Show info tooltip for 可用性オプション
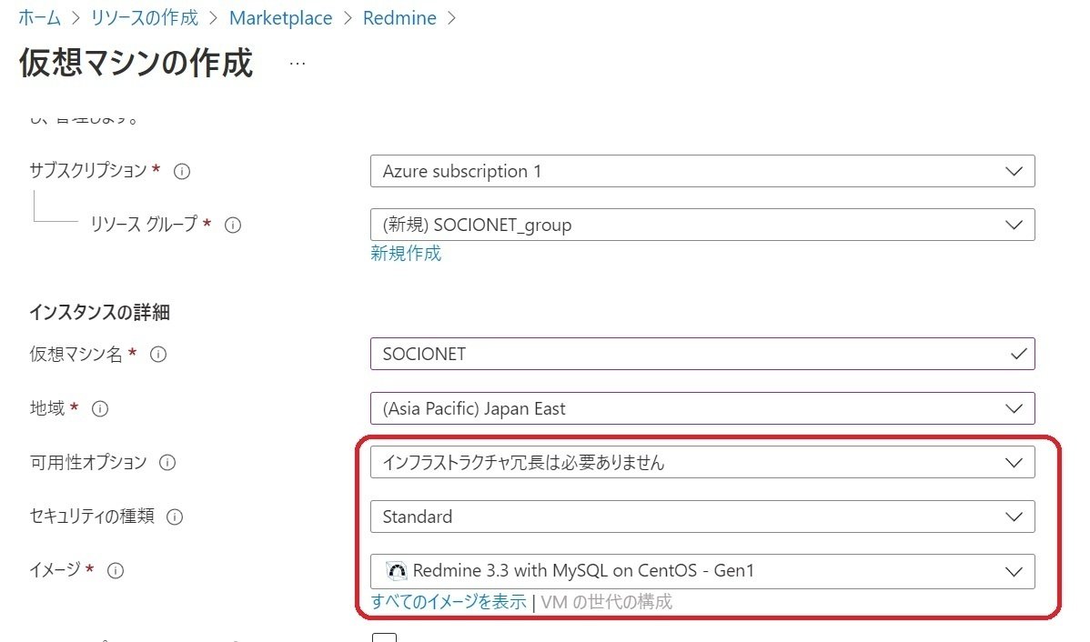The image size is (1090, 642). point(167,463)
